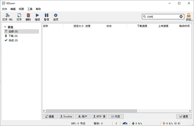Sort by the 状态 column header
The height and width of the screenshot is (126, 194).
[x=116, y=26]
